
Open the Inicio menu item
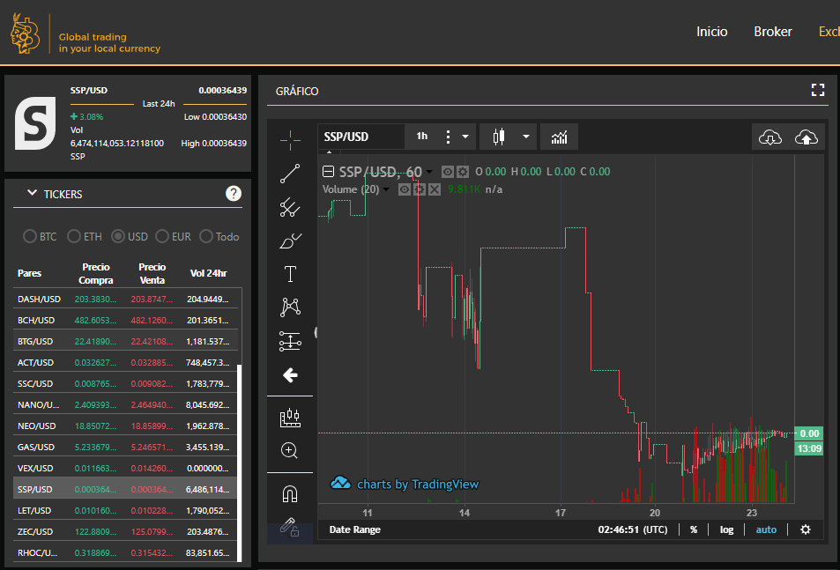coord(711,32)
